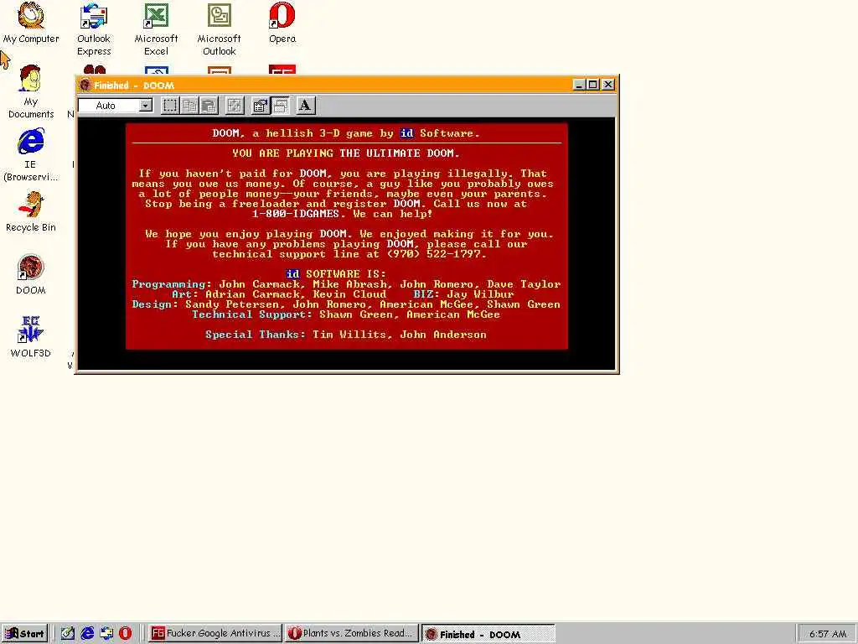Toggle the Background toolbar button in DOOM window
This screenshot has width=858, height=644.
(280, 105)
